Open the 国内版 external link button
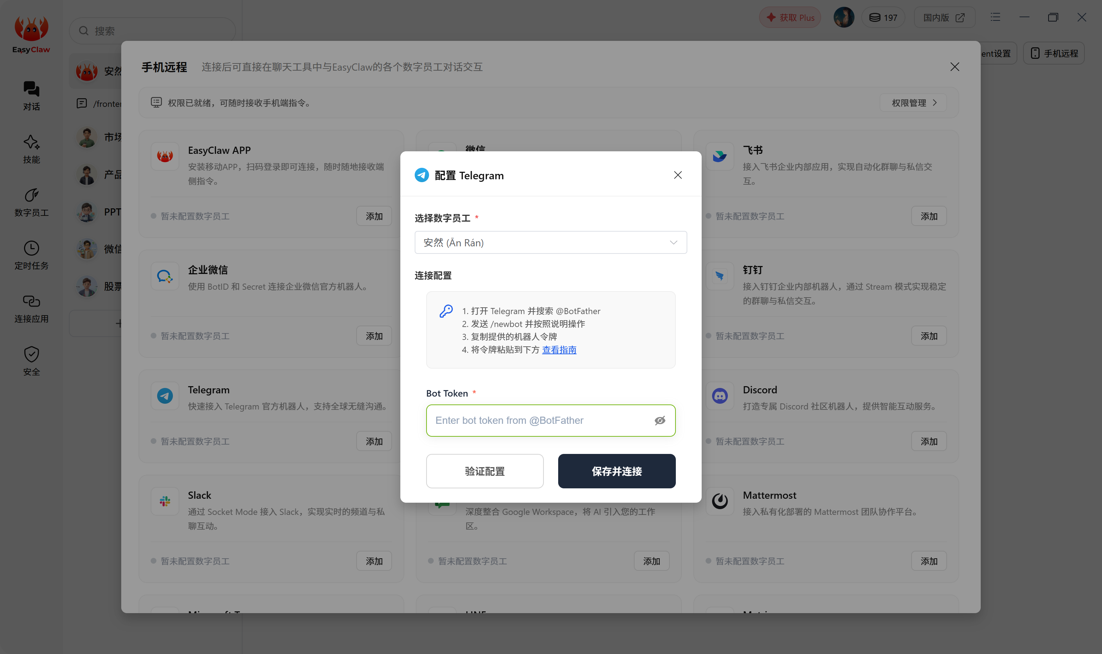Screen dimensions: 1102x654 [944, 18]
